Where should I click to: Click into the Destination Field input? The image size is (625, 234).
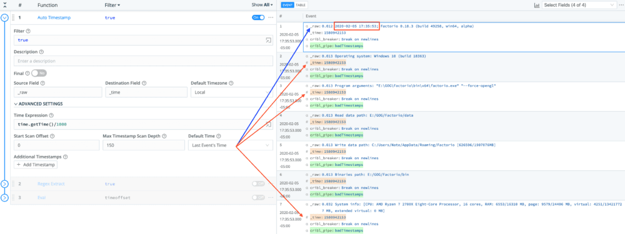pos(146,92)
